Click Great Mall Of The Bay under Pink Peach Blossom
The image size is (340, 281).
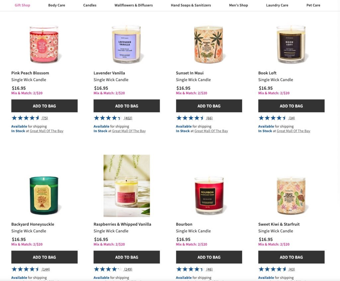(46, 131)
